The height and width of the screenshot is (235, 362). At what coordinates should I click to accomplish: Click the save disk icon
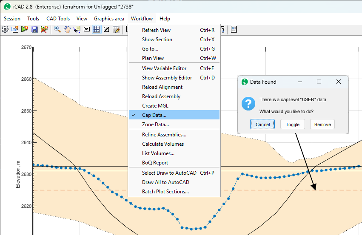pyautogui.click(x=34, y=30)
